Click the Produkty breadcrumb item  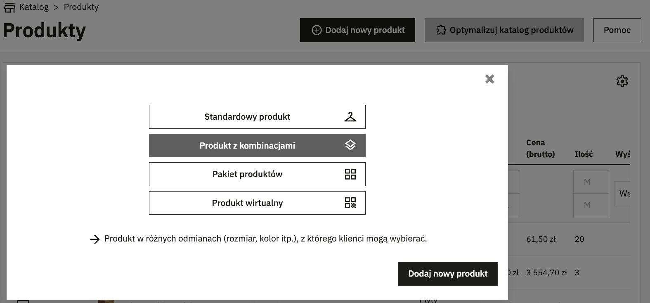pyautogui.click(x=81, y=7)
